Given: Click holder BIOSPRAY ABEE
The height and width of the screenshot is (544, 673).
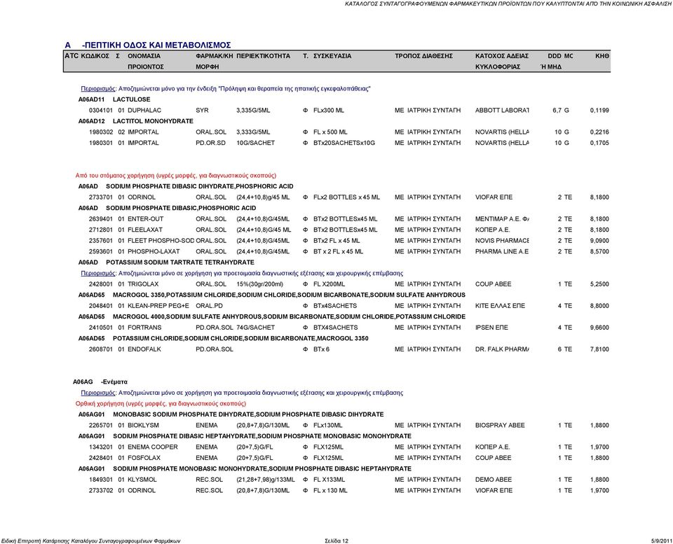Looking at the screenshot, I should tap(500, 426).
